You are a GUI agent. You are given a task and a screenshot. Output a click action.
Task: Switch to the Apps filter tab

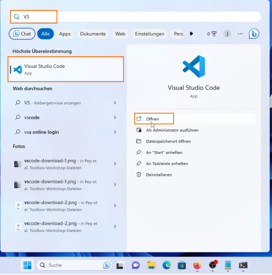65,33
